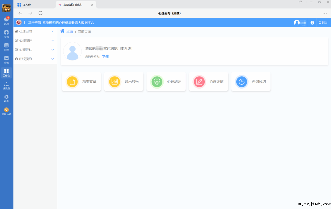Close the 心理咨询（测试） tab
This screenshot has width=331, height=209.
point(92,5)
